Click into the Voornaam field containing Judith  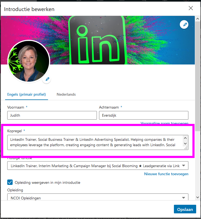pos(52,115)
